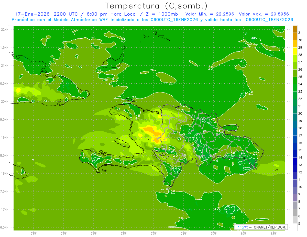Click the gray colorbar swatch between 6 and 7
The height and width of the screenshot is (237, 307).
(295, 212)
